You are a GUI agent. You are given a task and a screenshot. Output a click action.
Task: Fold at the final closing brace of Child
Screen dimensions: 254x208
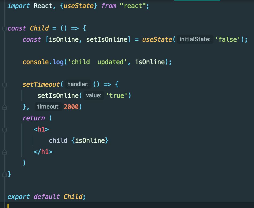5,175
